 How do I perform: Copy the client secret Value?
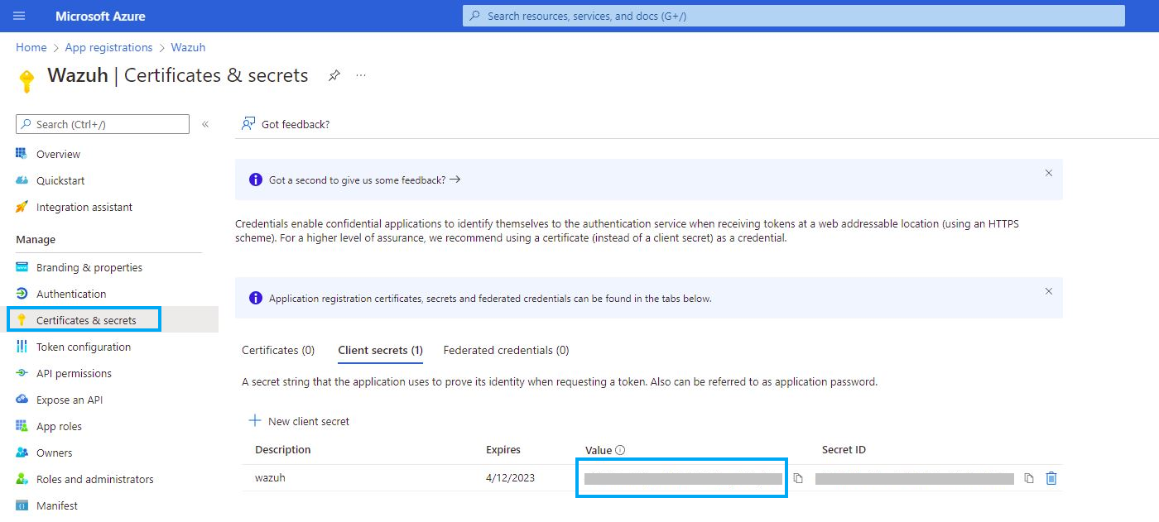point(797,477)
